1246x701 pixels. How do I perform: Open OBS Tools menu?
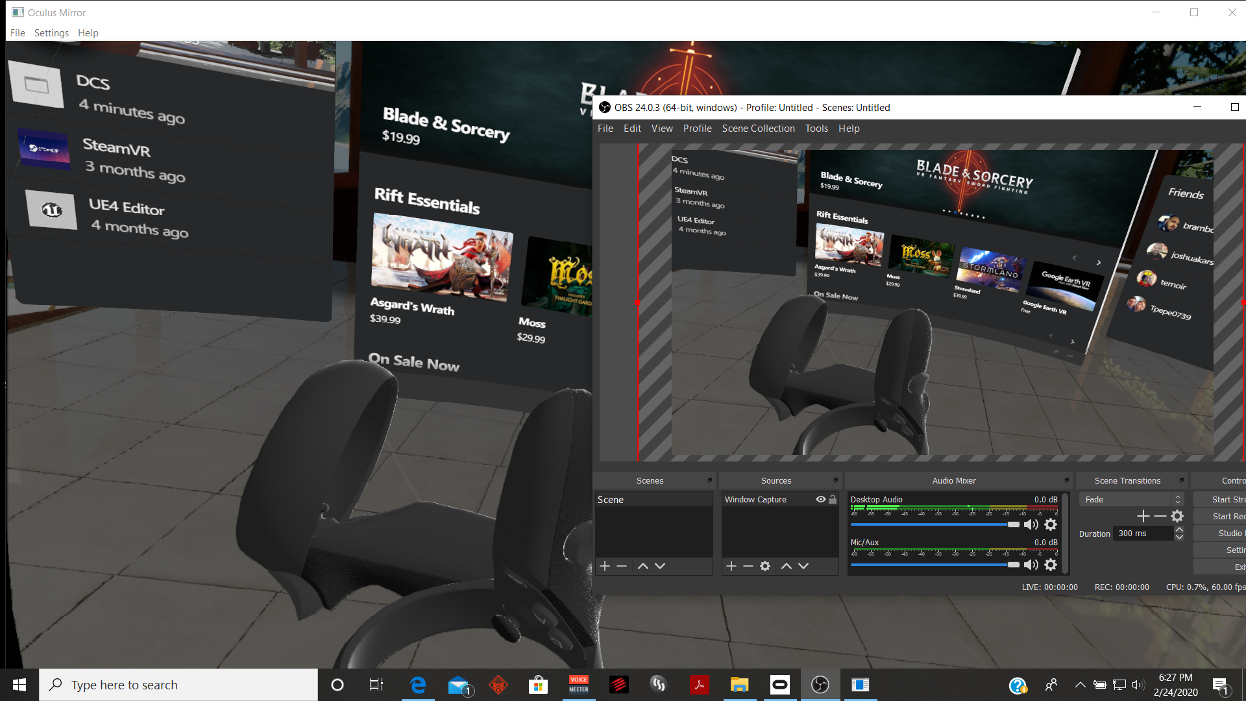coord(816,129)
